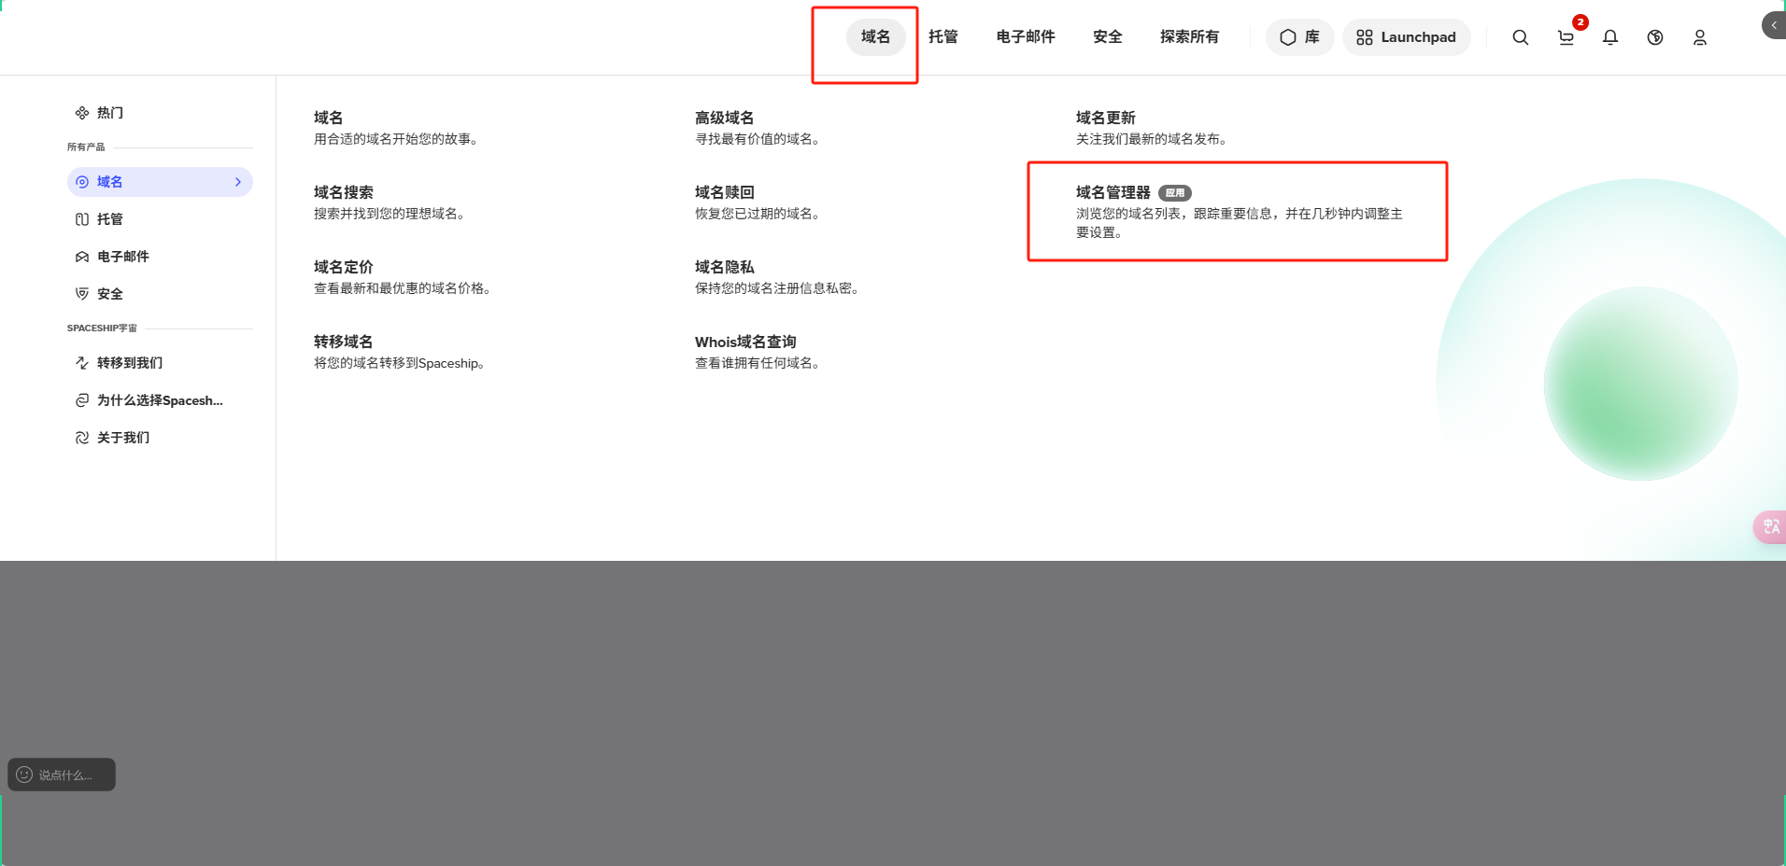Open the 域名赎回 link
This screenshot has width=1786, height=866.
point(724,192)
